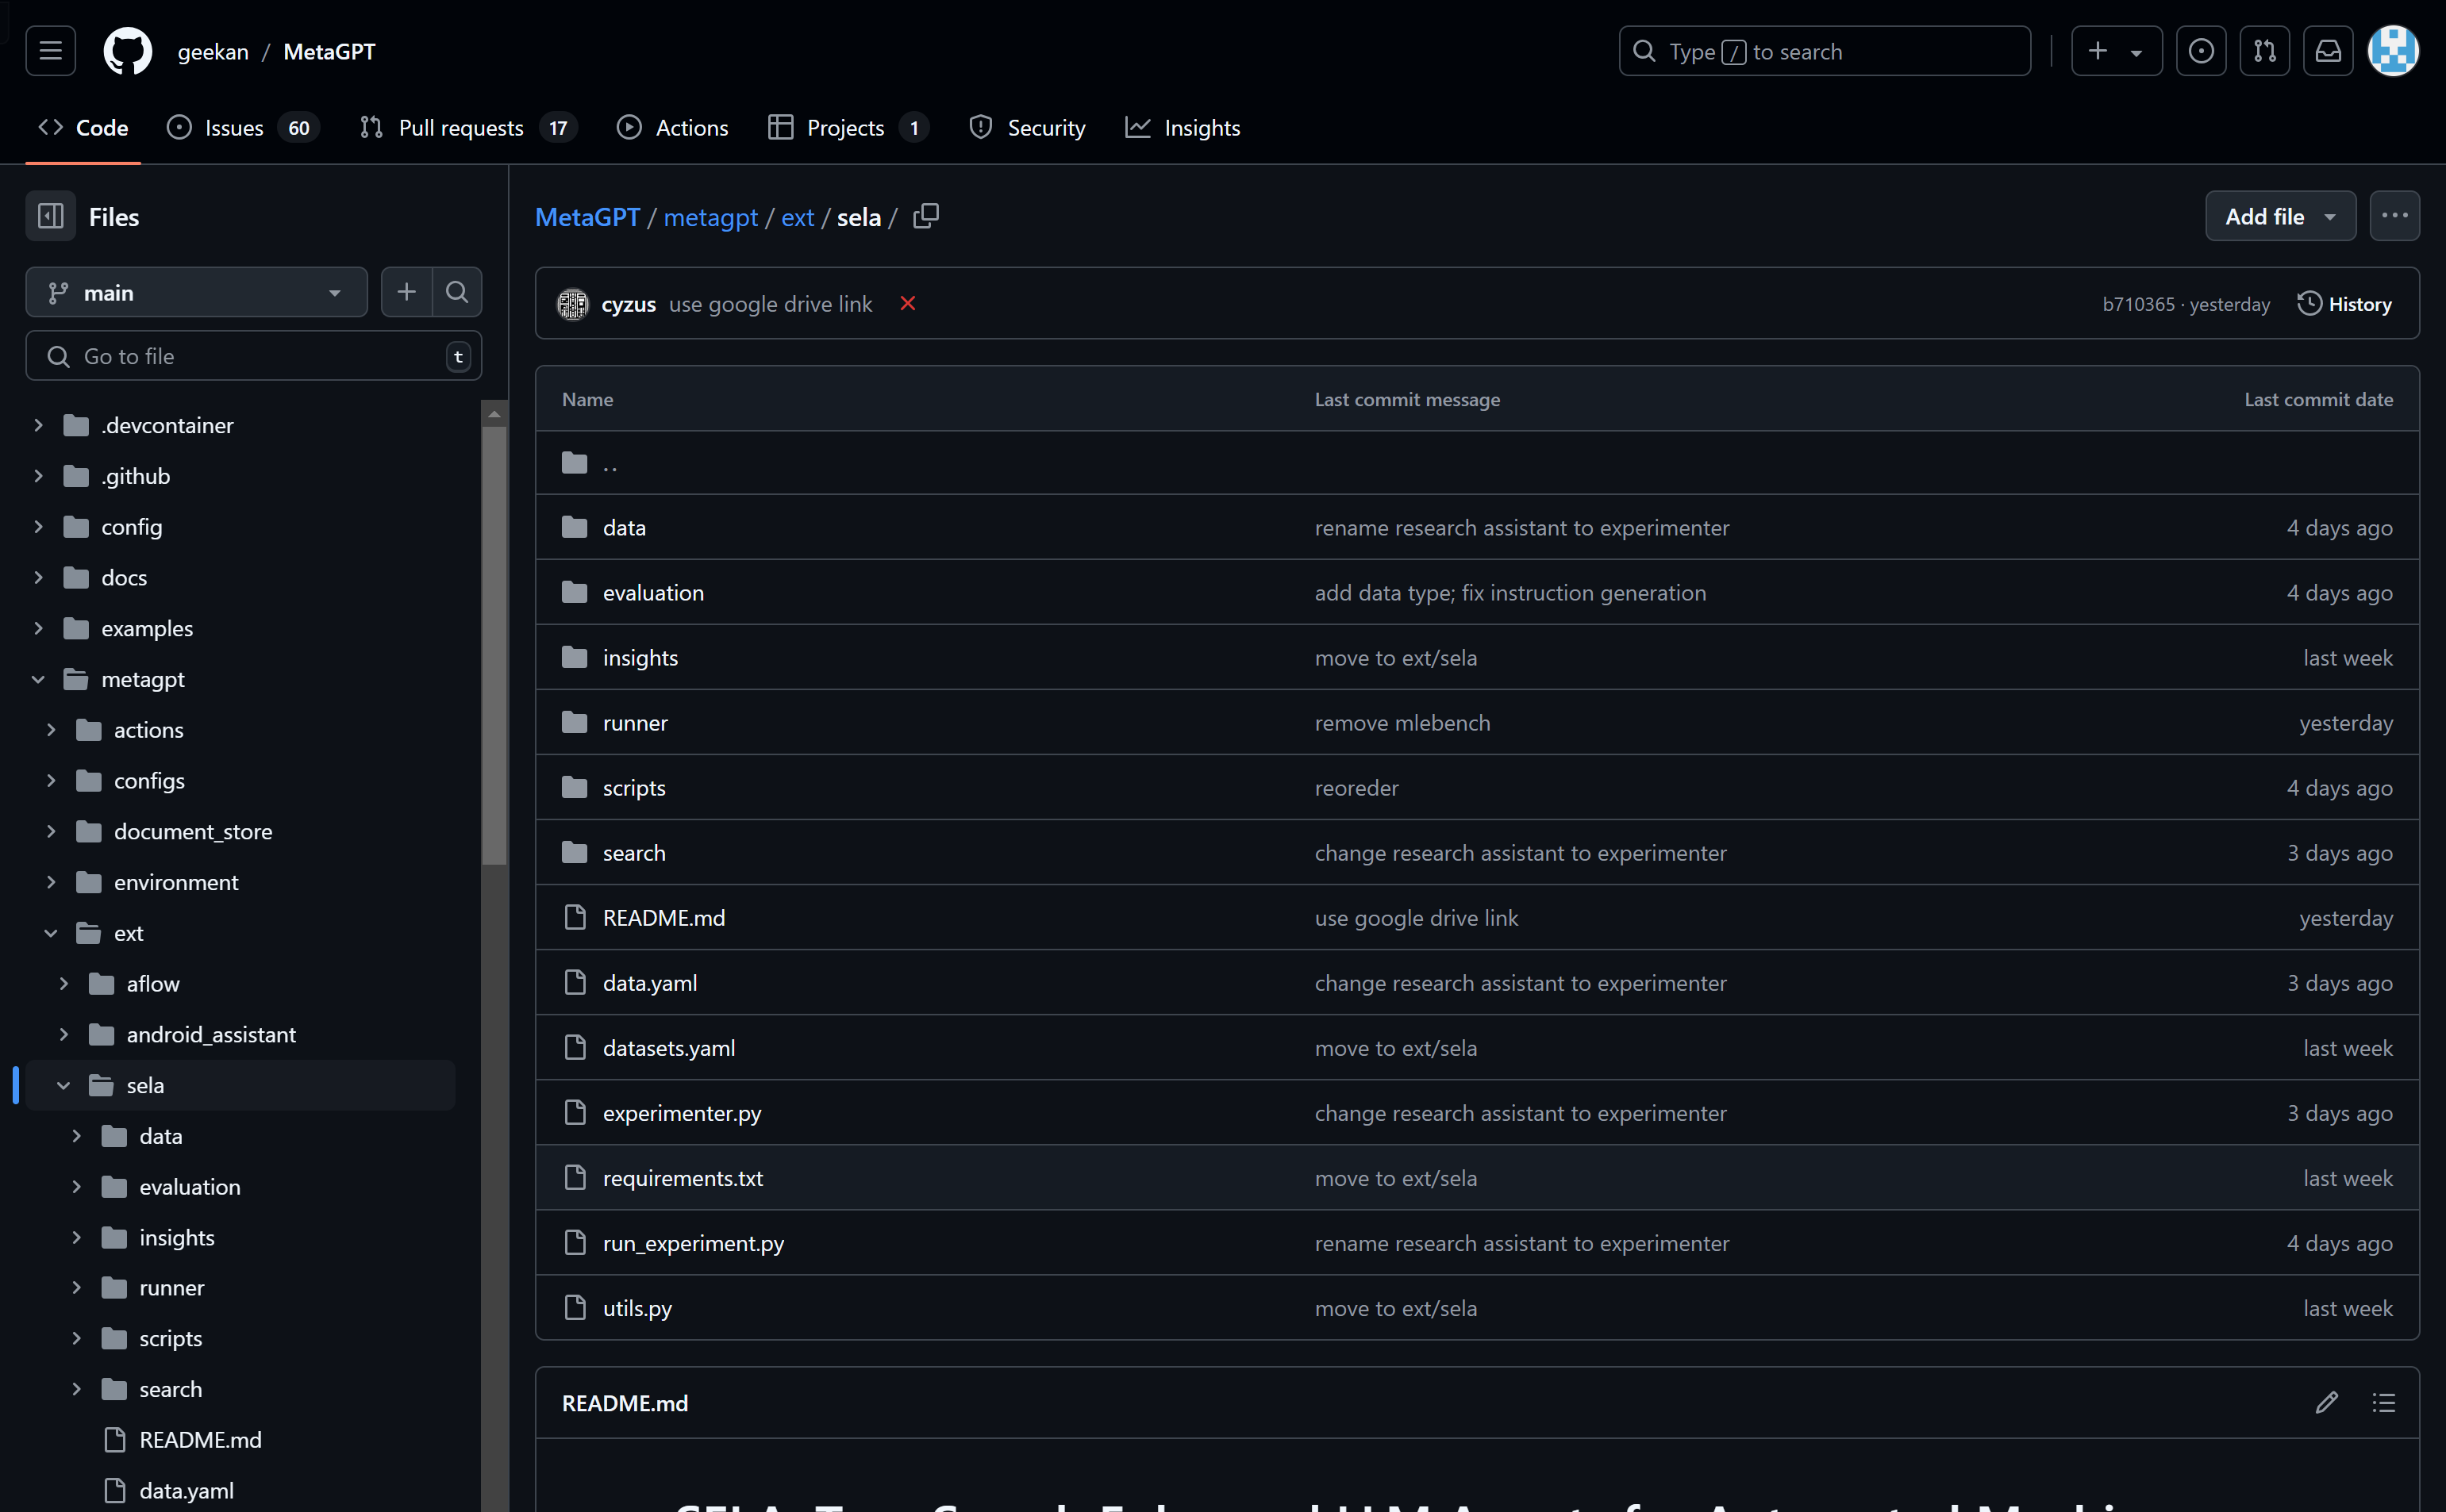Open README.md in the sidebar tree

click(200, 1440)
